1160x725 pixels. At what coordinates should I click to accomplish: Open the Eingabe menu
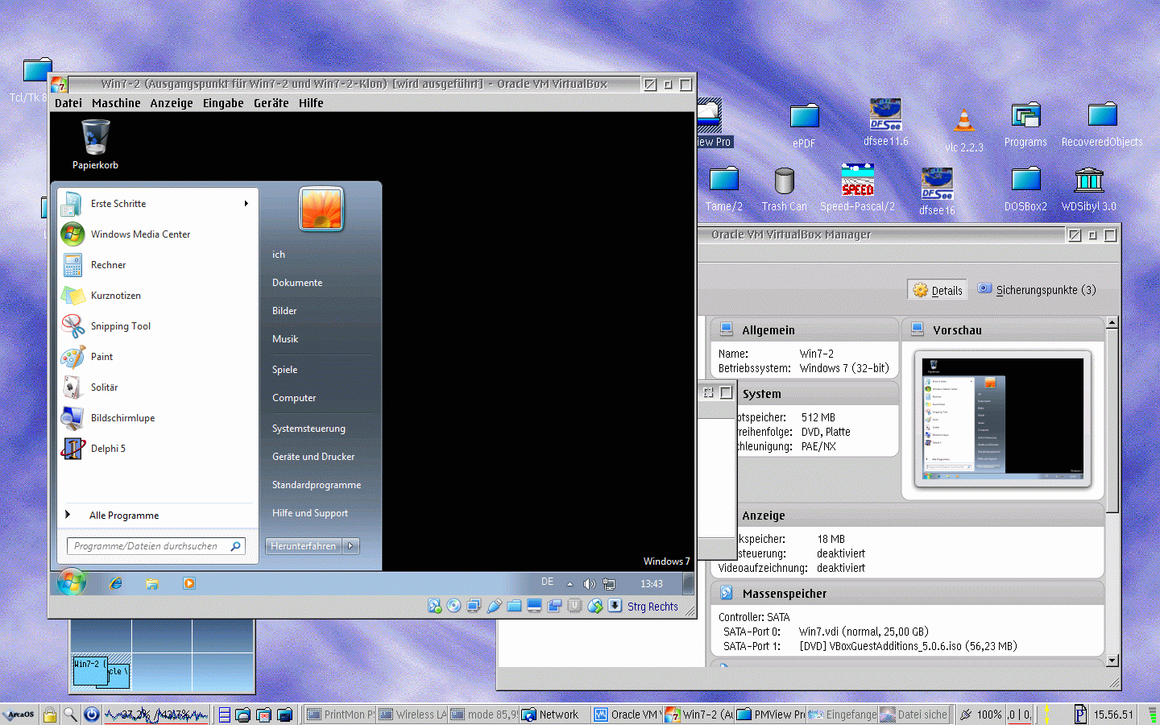tap(223, 103)
